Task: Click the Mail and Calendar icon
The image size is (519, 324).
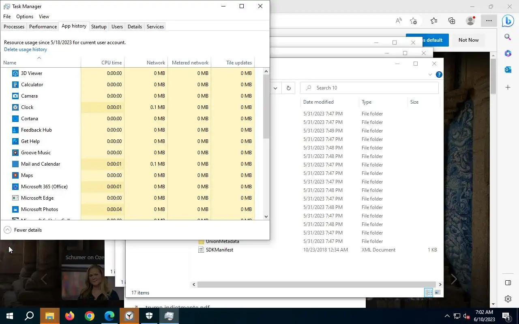Action: 15,164
